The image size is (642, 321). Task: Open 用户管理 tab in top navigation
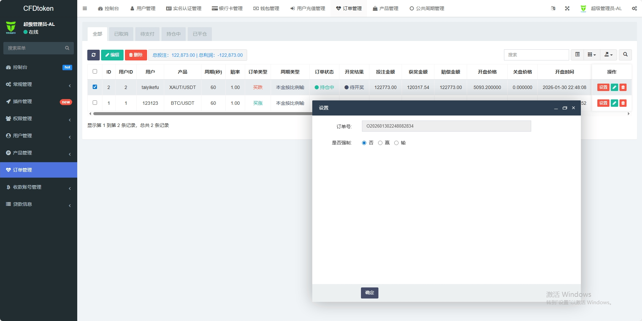click(x=143, y=8)
